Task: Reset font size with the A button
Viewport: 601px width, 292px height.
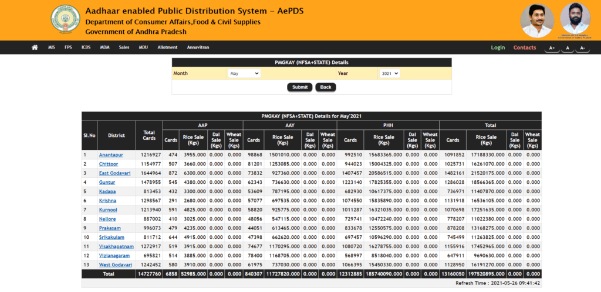Action: point(568,48)
